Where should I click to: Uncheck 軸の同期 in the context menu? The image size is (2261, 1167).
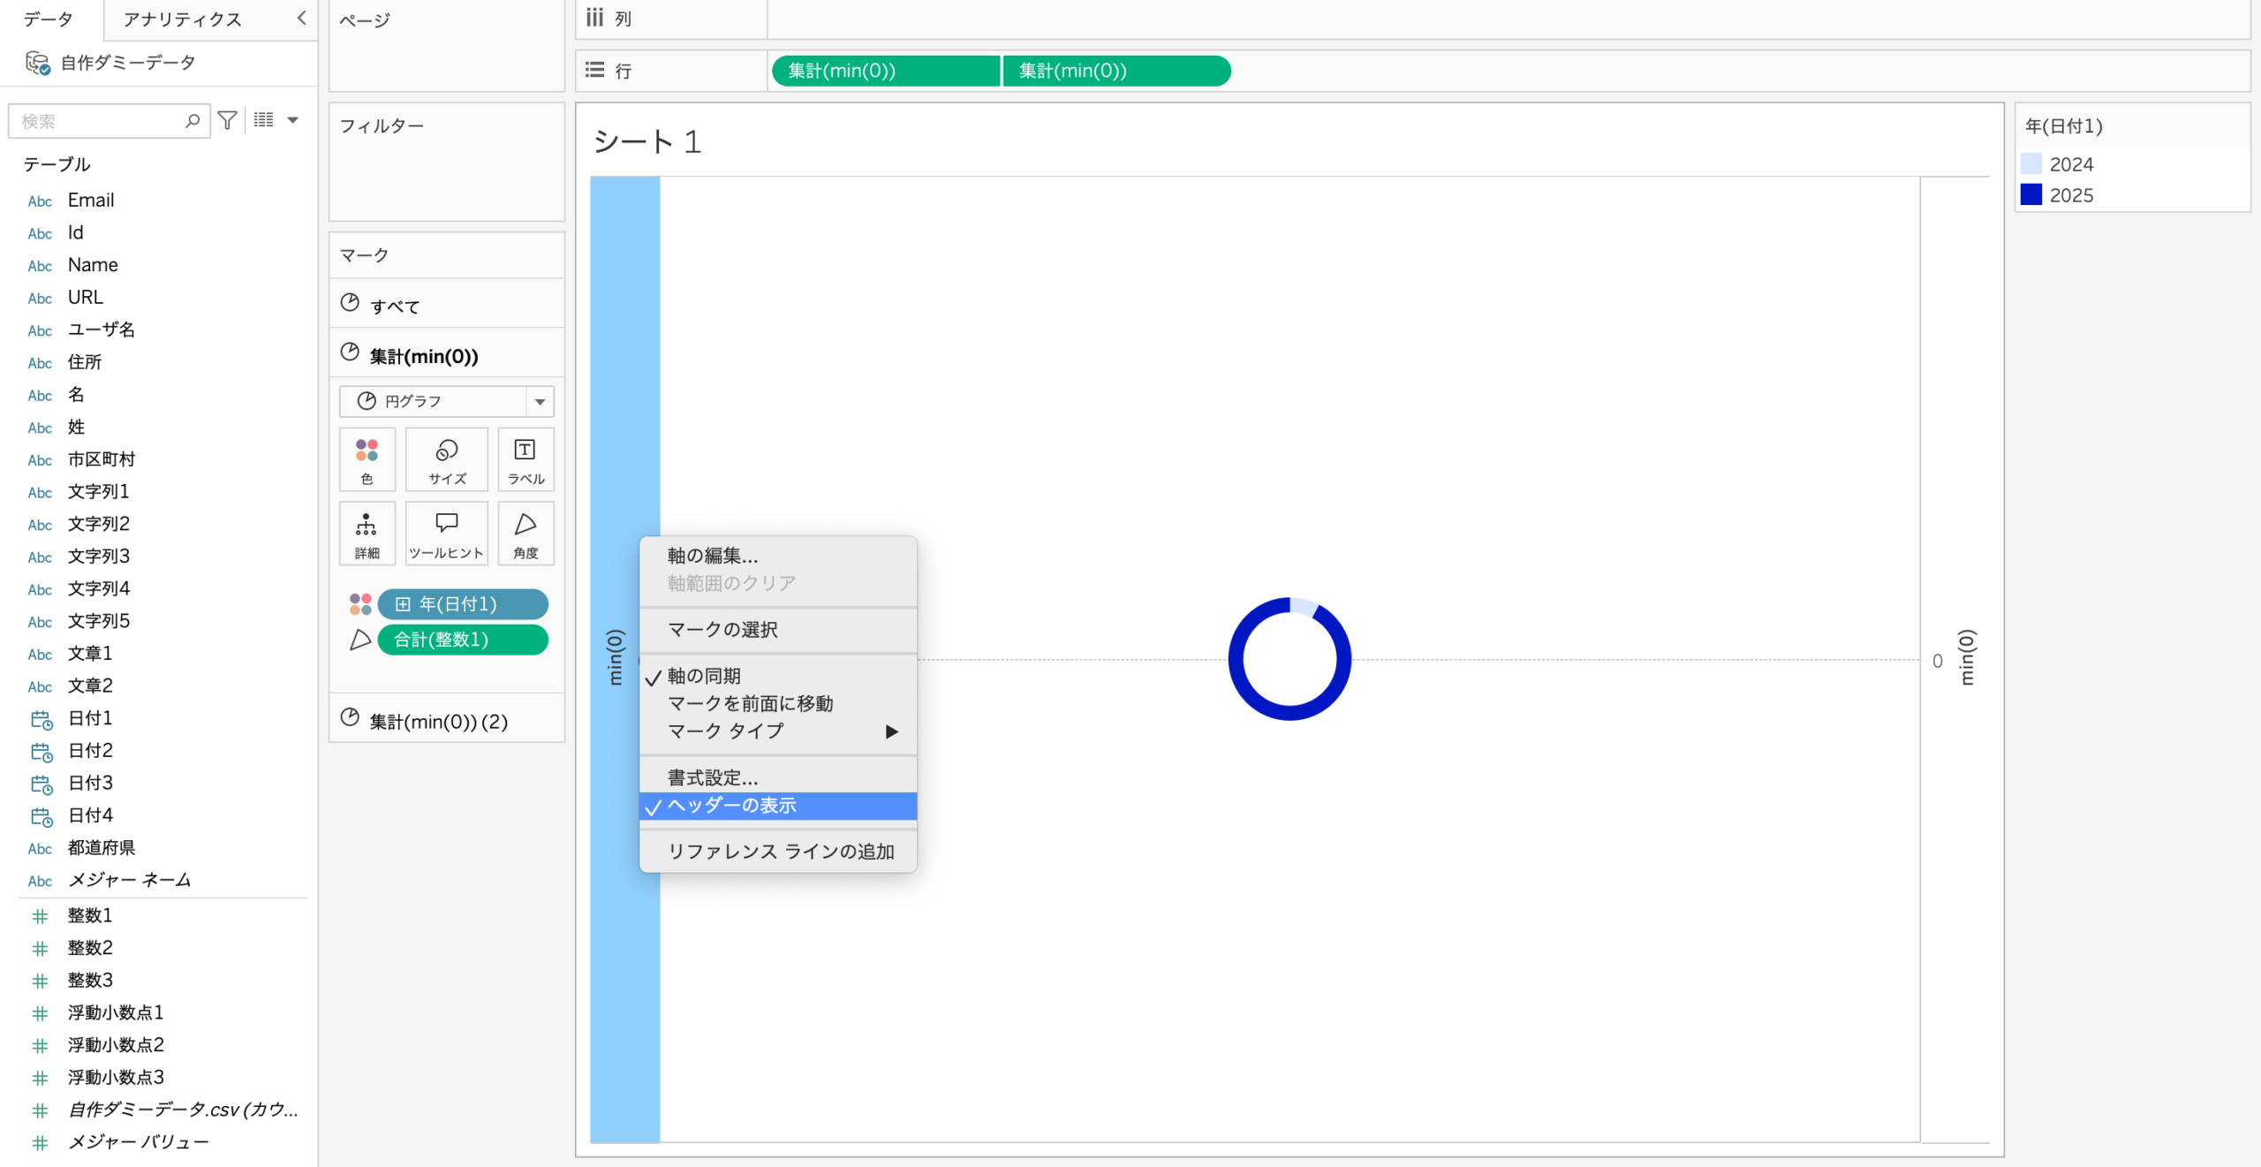click(x=703, y=676)
